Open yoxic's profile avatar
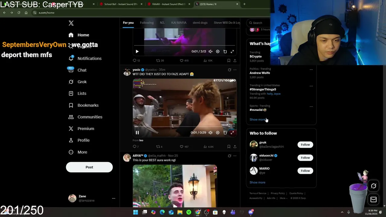 point(127,72)
